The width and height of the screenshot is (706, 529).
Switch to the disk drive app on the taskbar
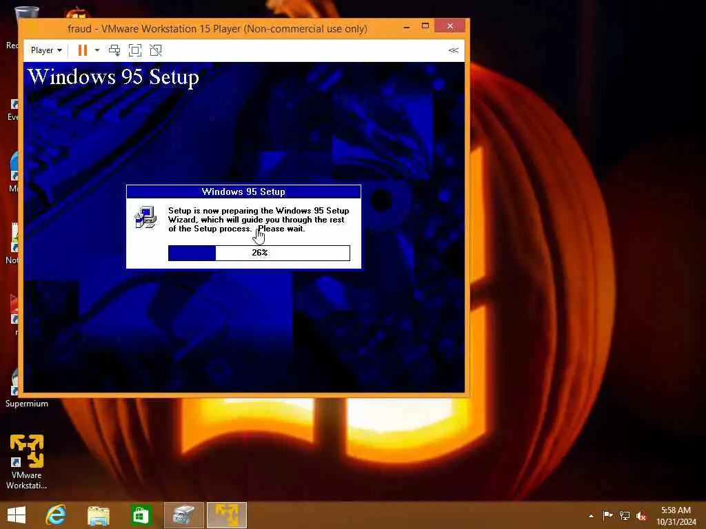coord(183,515)
